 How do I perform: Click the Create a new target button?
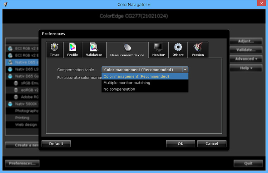22,145
